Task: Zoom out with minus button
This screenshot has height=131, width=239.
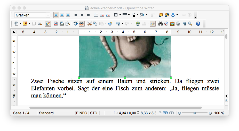Action: (x=180, y=113)
